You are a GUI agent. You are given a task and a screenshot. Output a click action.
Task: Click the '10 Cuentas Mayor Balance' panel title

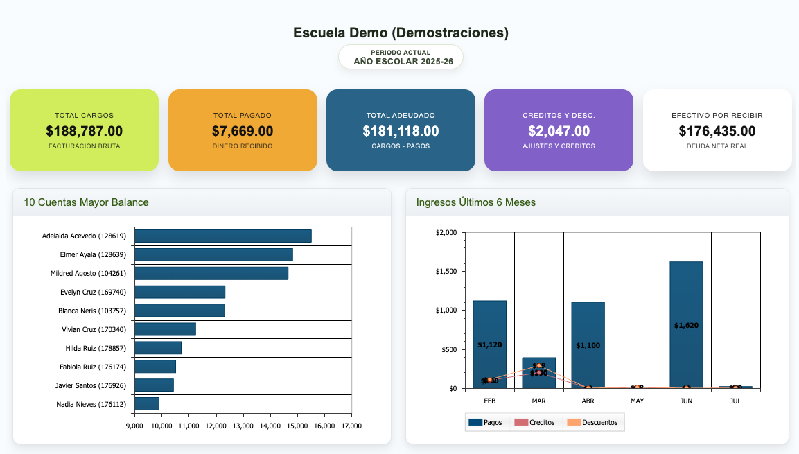coord(86,202)
